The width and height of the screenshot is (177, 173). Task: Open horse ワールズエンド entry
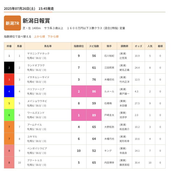36,113
